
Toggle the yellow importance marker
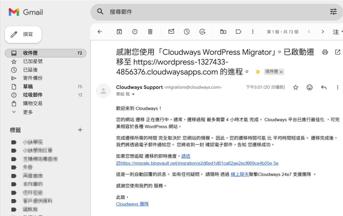[258, 72]
